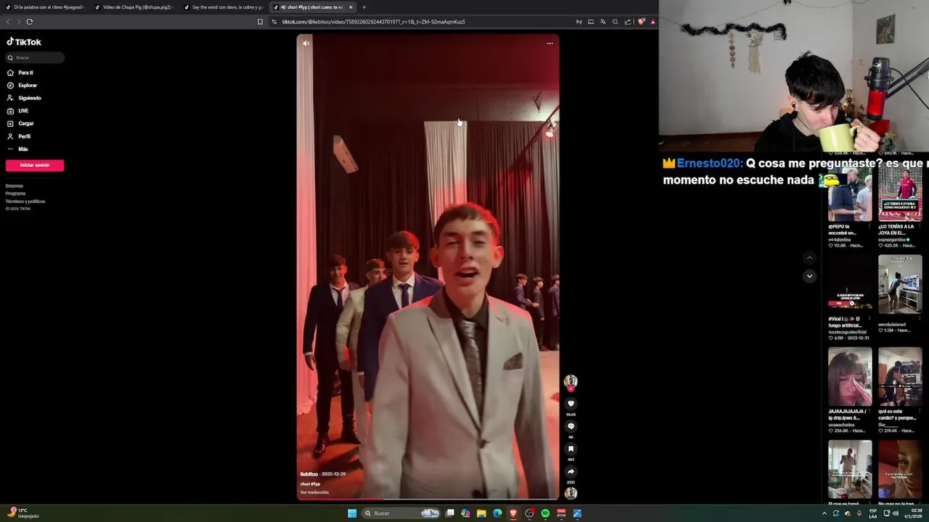Viewport: 929px width, 522px height.
Task: Show hidden system tray icons chevron
Action: [824, 513]
